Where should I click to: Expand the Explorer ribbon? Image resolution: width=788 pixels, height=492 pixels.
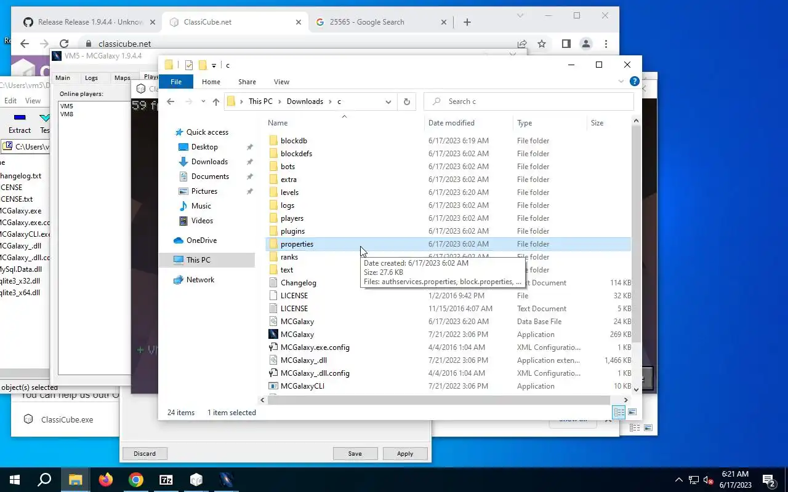621,81
